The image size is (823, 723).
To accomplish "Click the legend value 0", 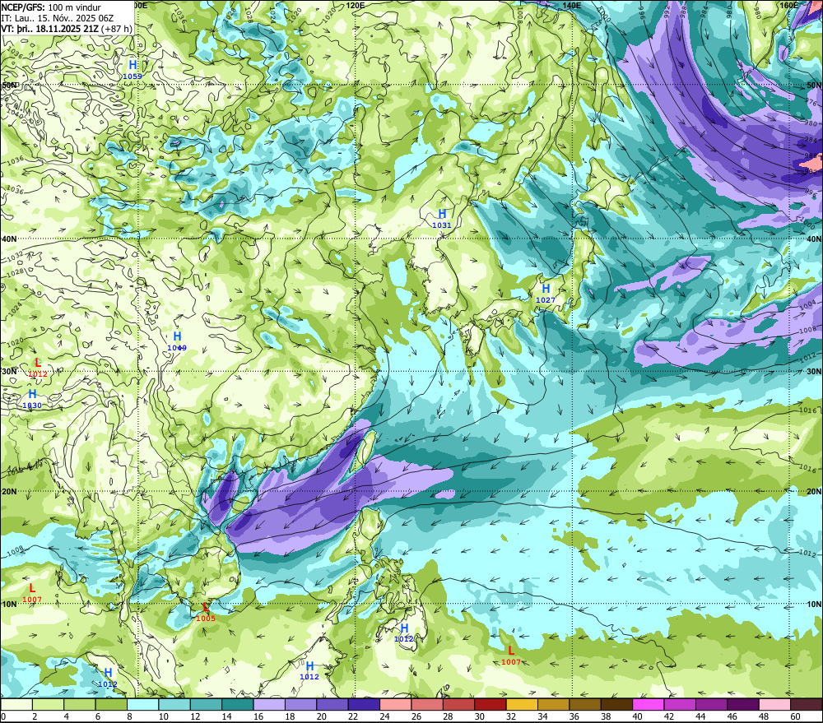I will click(3, 716).
